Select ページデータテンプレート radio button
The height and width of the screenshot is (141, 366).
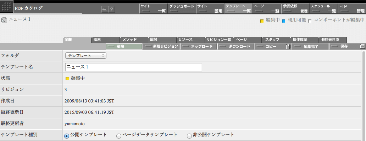point(119,136)
